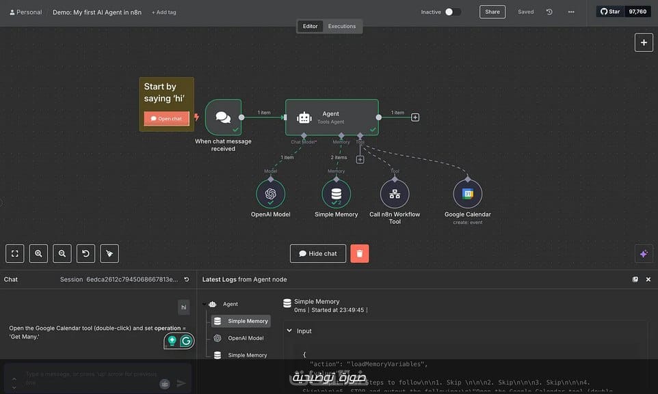Screen dimensions: 658x394
Task: Click the Share button
Action: (492, 12)
